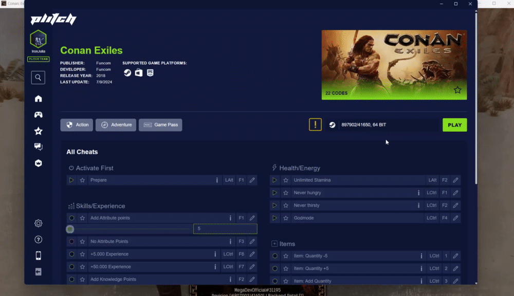Edit hotkey for Item: Quantity -5
Viewport: 514px width, 296px height.
tap(455, 256)
